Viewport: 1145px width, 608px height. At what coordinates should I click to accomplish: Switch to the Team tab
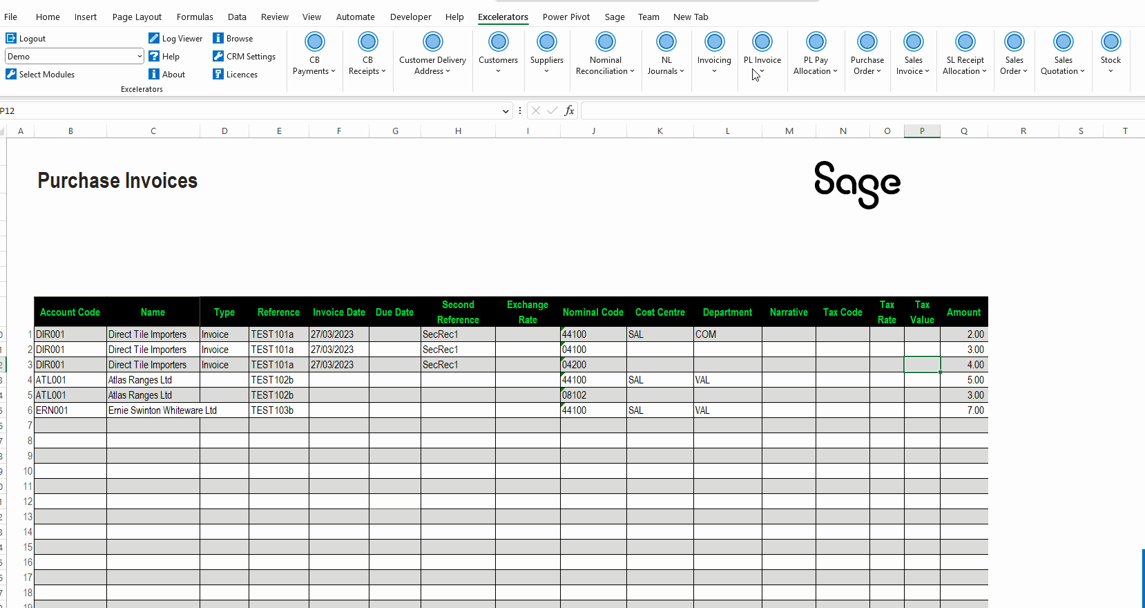(x=648, y=17)
